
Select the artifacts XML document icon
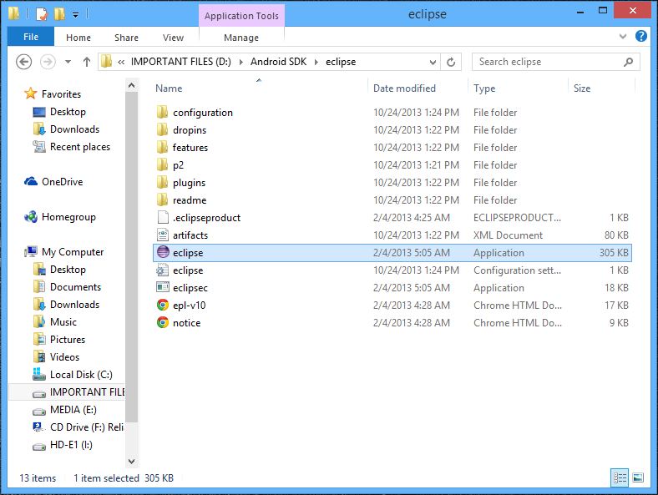162,235
